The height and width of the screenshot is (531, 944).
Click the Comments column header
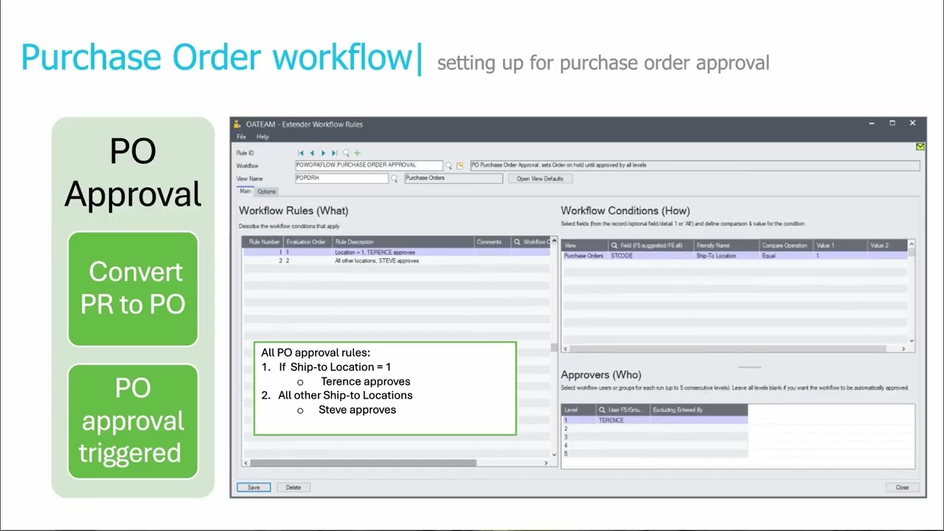coord(492,242)
